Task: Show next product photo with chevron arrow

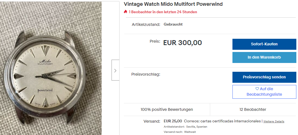Action: click(x=115, y=70)
